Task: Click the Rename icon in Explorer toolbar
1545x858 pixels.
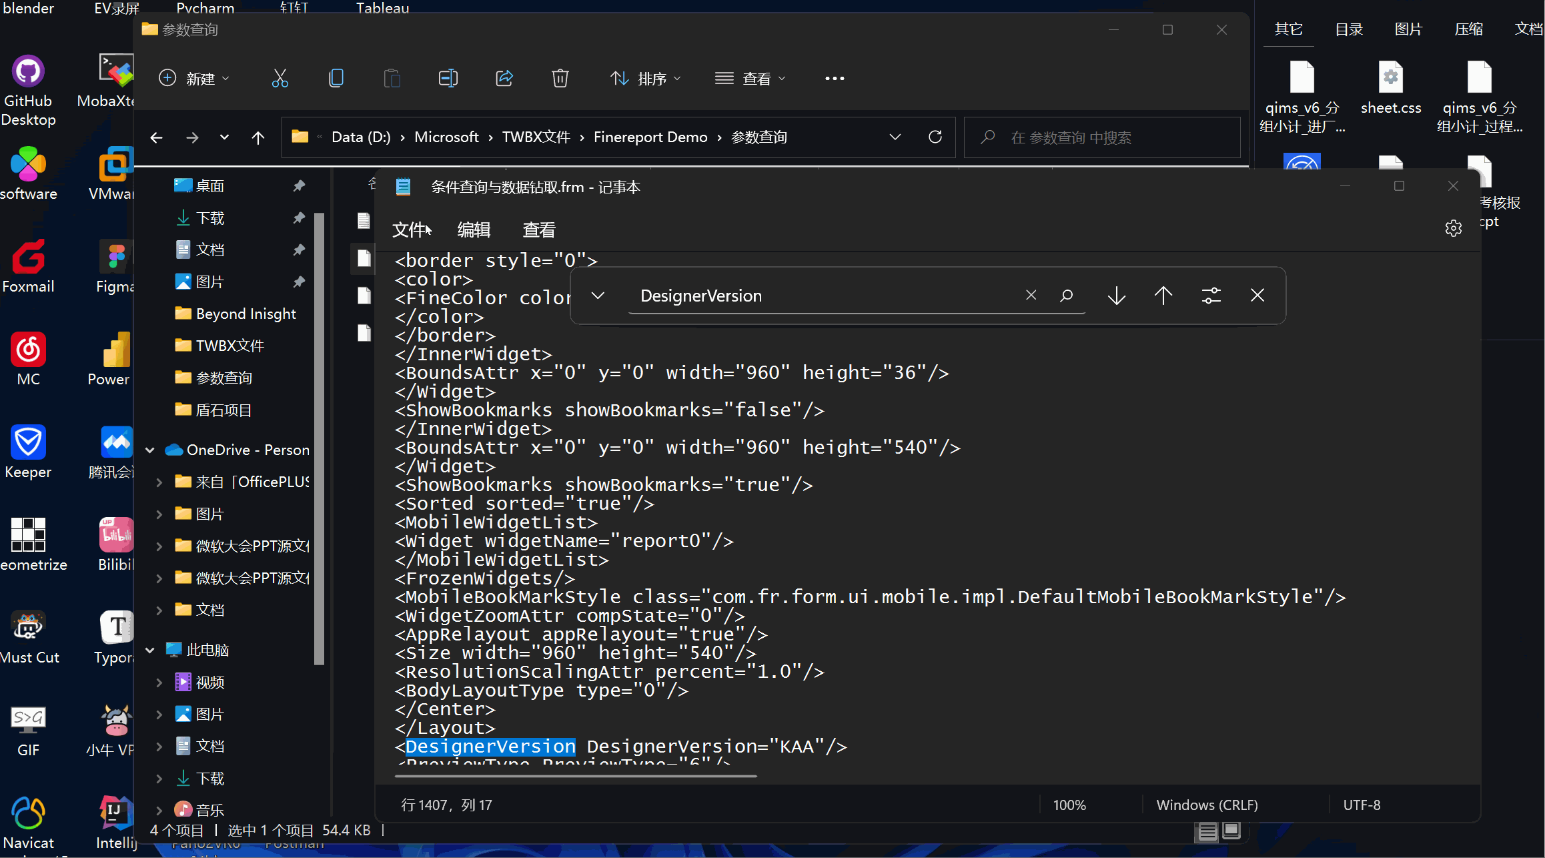Action: 448,79
